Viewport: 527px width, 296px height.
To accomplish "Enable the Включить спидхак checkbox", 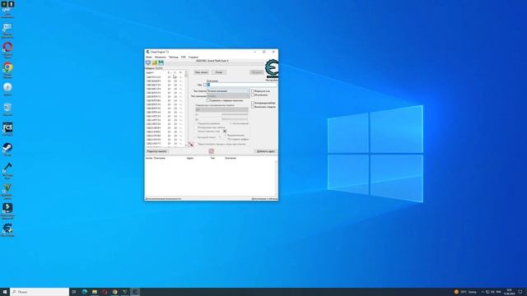I will tap(253, 107).
